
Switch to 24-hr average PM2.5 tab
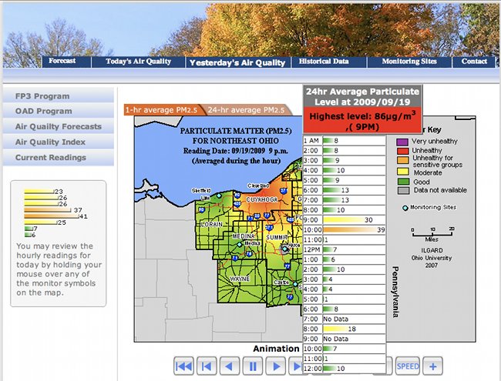(246, 110)
